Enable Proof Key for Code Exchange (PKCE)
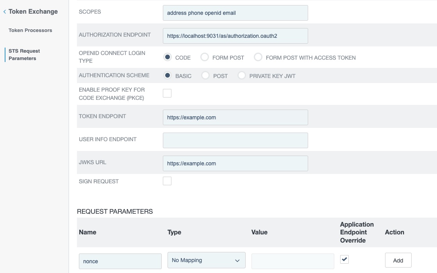 click(x=167, y=93)
